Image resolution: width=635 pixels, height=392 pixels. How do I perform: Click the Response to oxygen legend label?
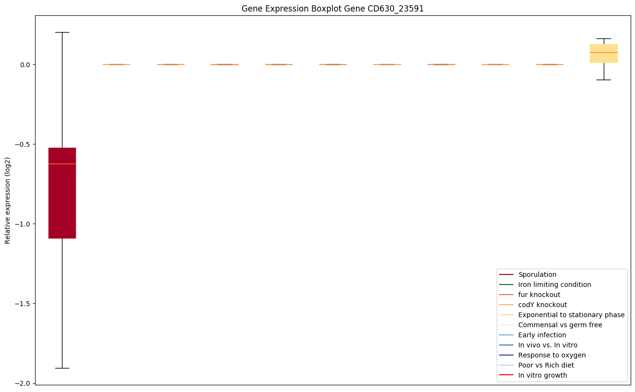click(x=552, y=355)
